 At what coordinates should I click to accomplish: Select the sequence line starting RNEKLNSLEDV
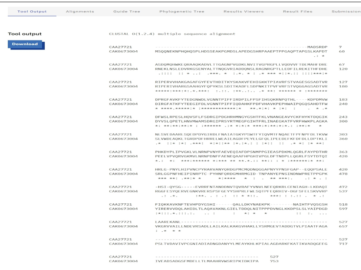pos(241,69)
